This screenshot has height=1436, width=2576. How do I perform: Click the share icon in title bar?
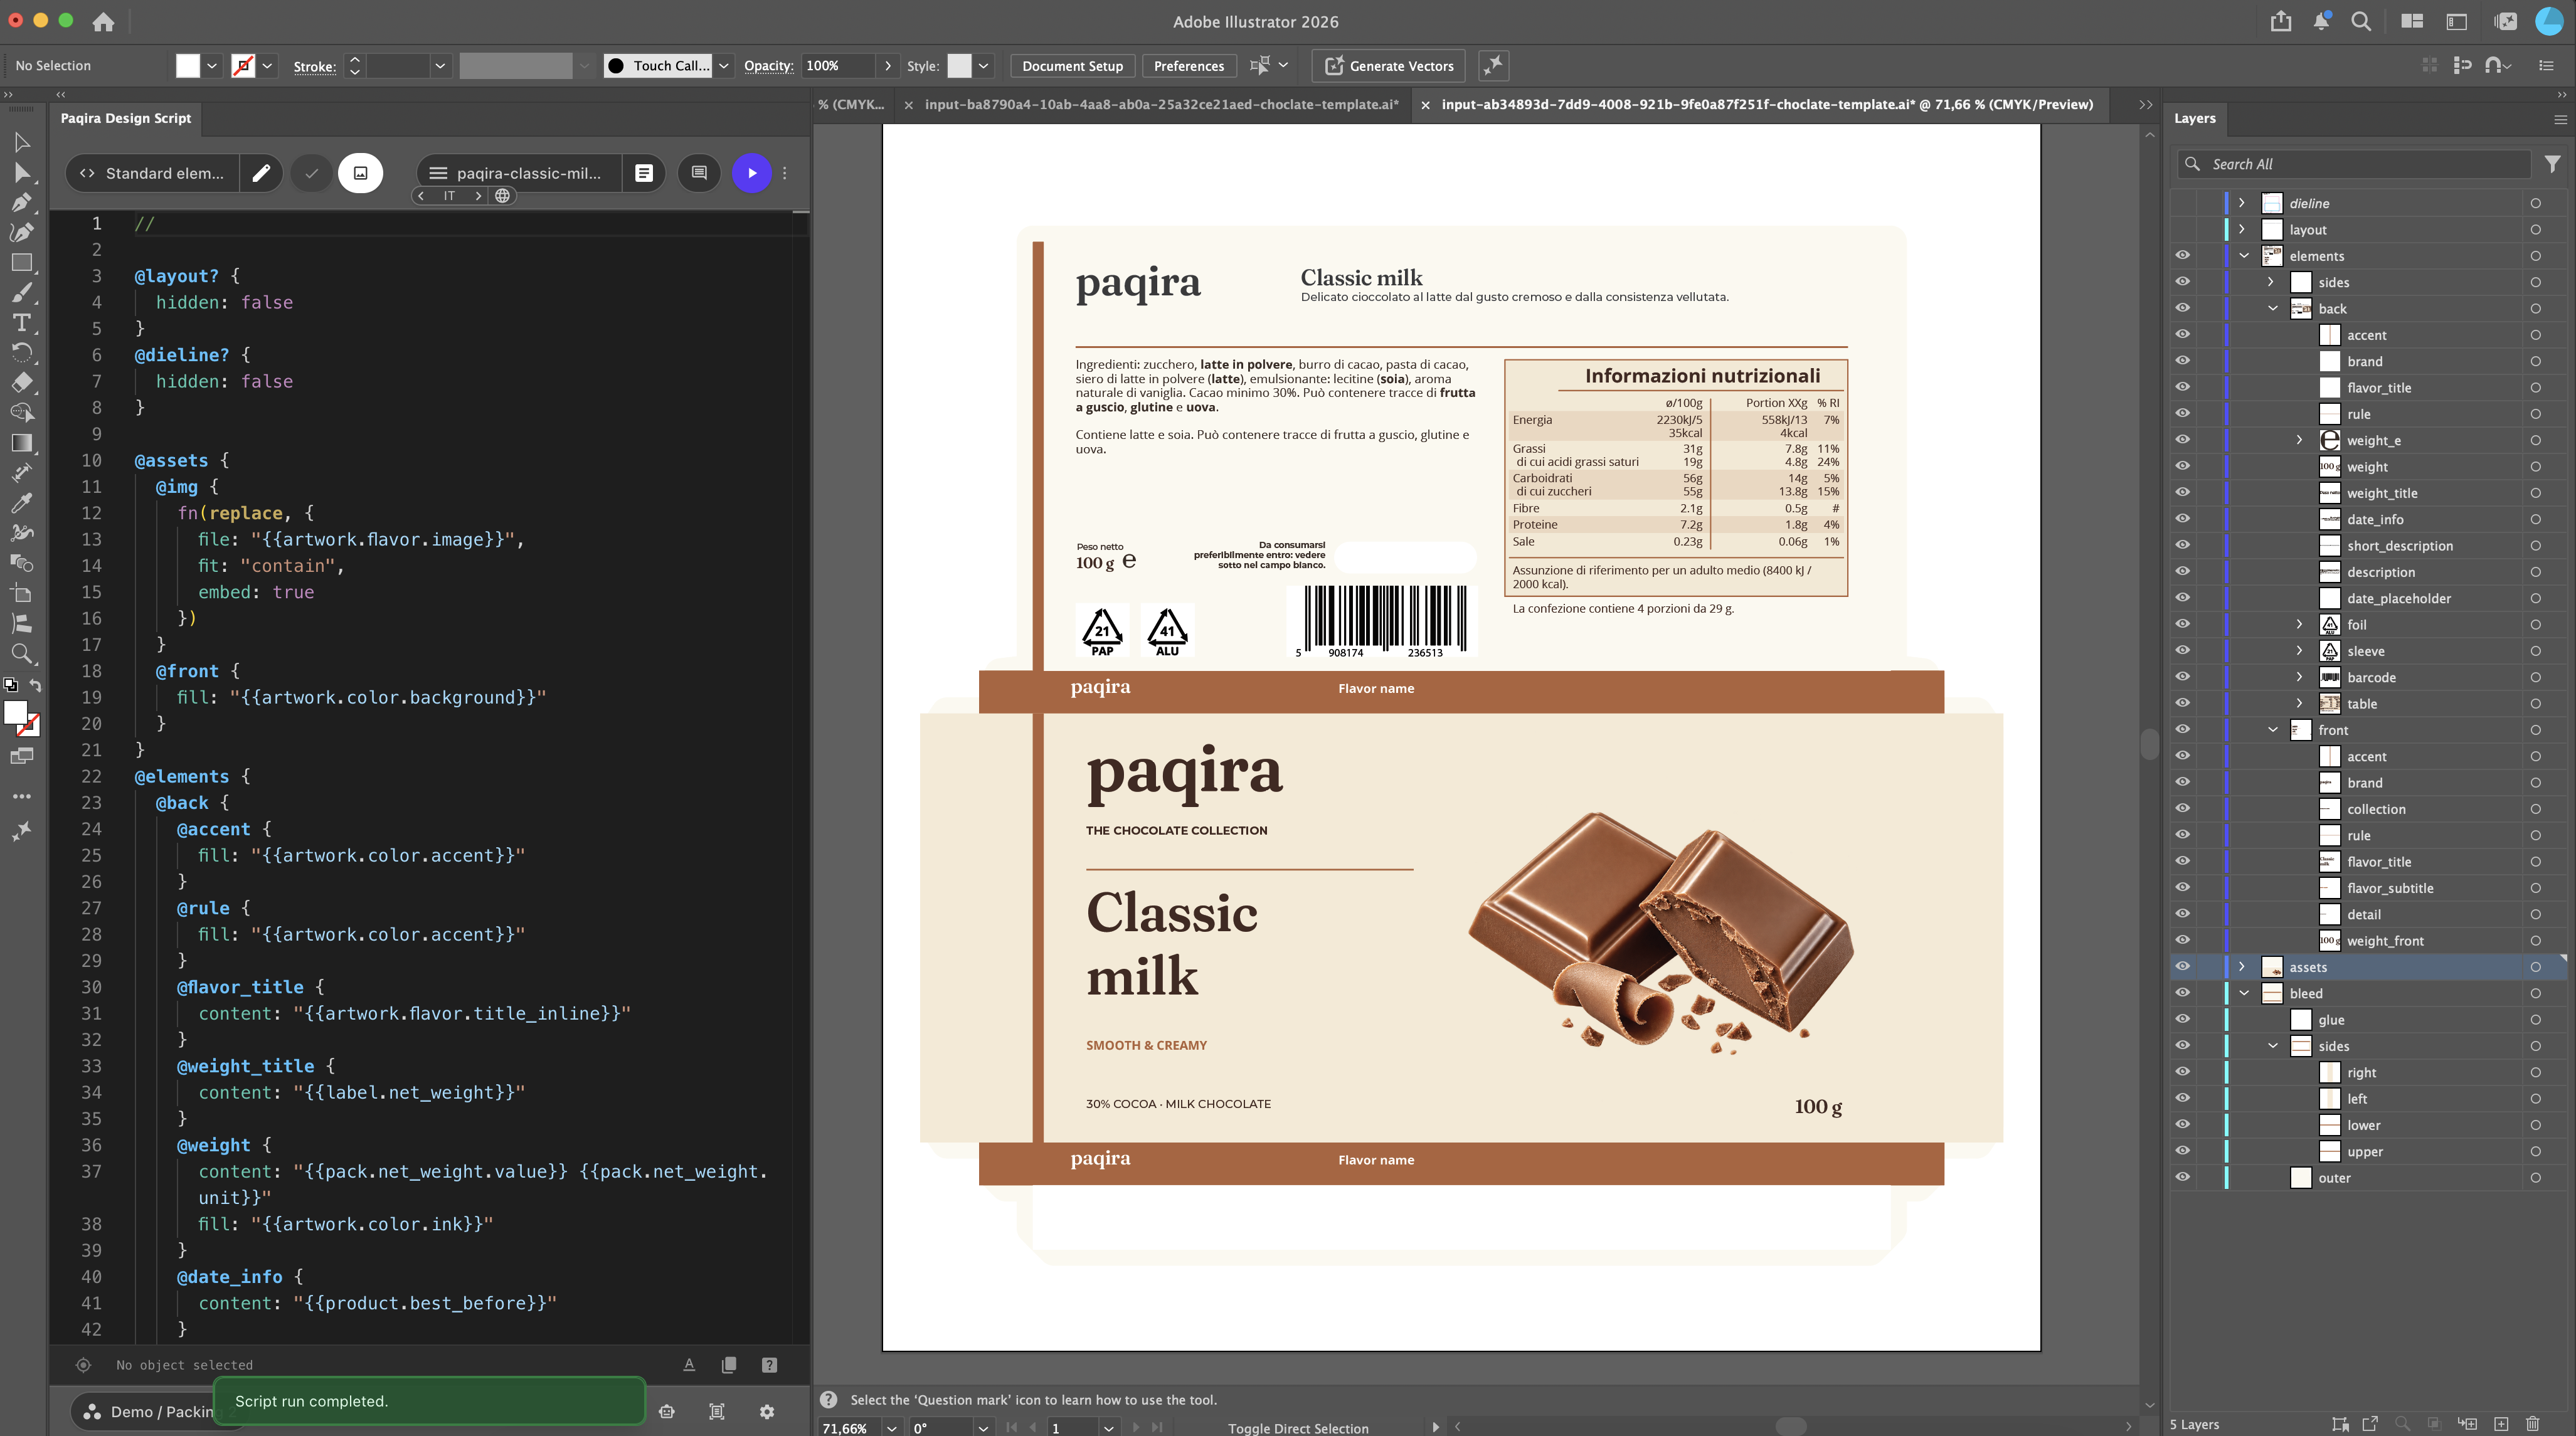click(2281, 21)
